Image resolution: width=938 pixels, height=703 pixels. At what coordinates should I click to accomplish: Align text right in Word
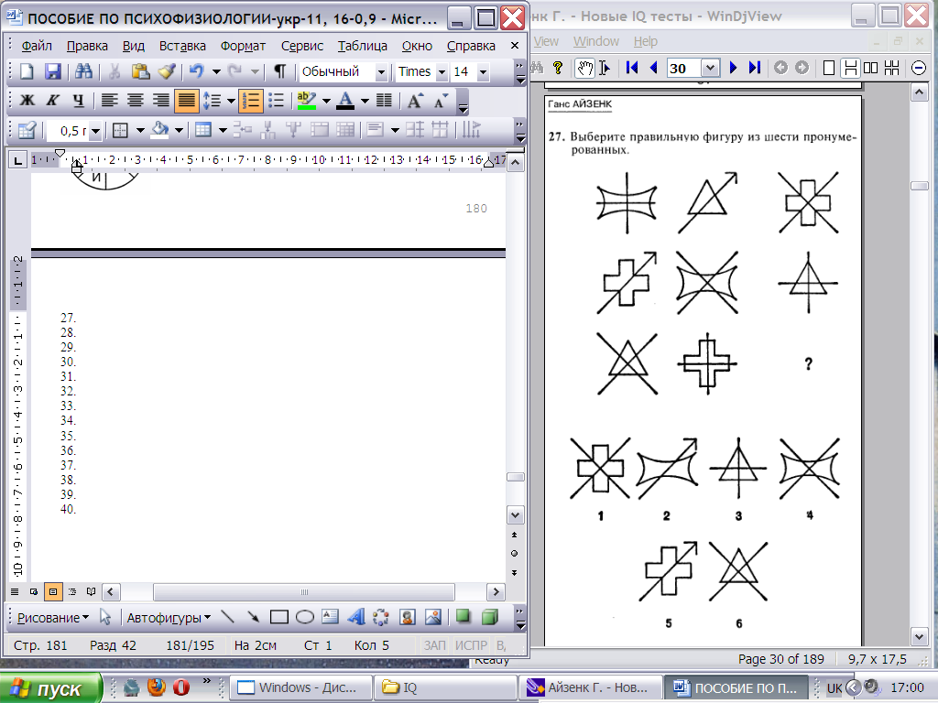160,101
